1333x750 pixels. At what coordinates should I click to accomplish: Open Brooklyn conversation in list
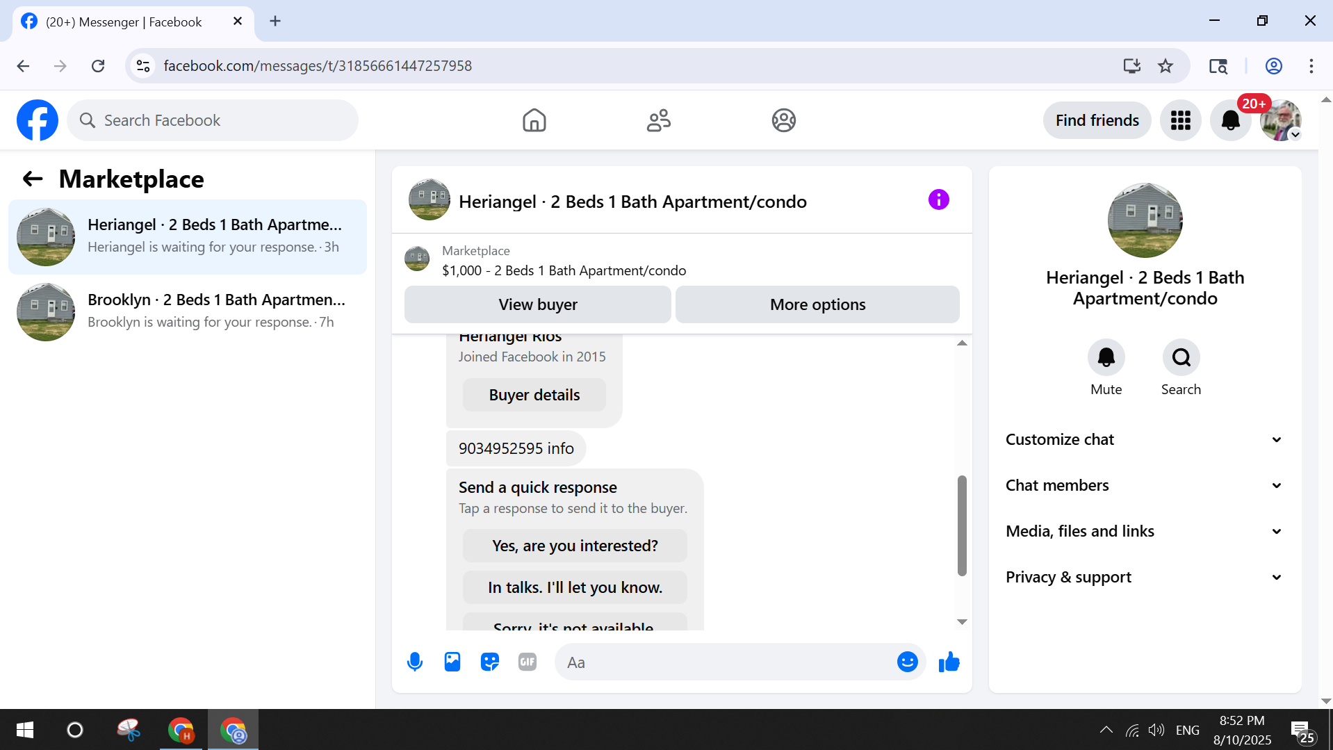[x=188, y=312]
